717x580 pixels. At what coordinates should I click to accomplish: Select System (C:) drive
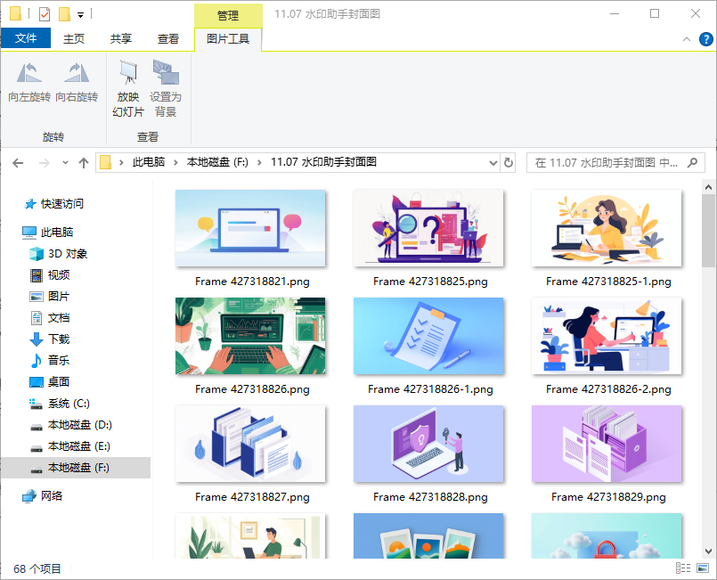pyautogui.click(x=60, y=404)
